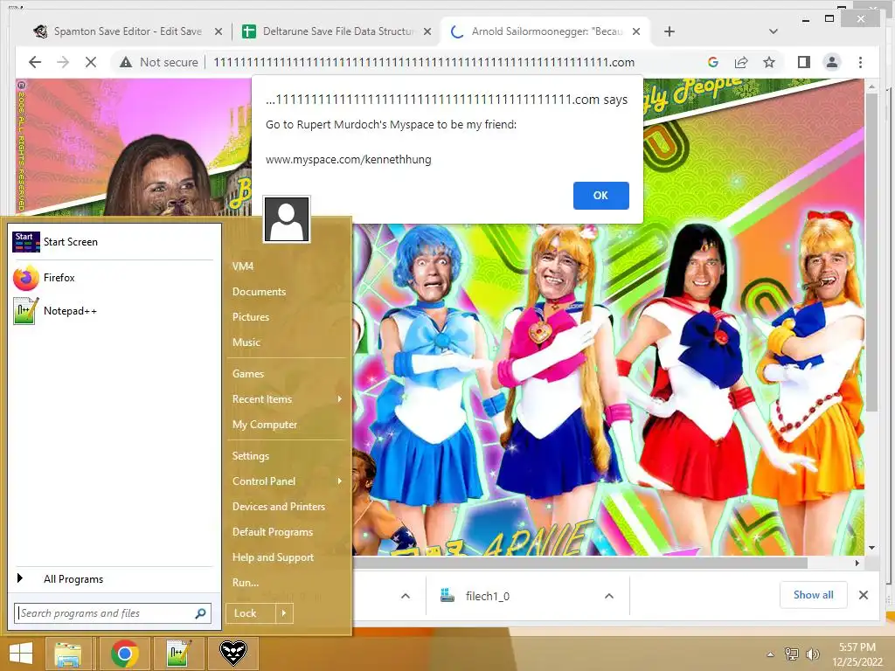Open a new browser tab
895x671 pixels.
click(x=670, y=31)
